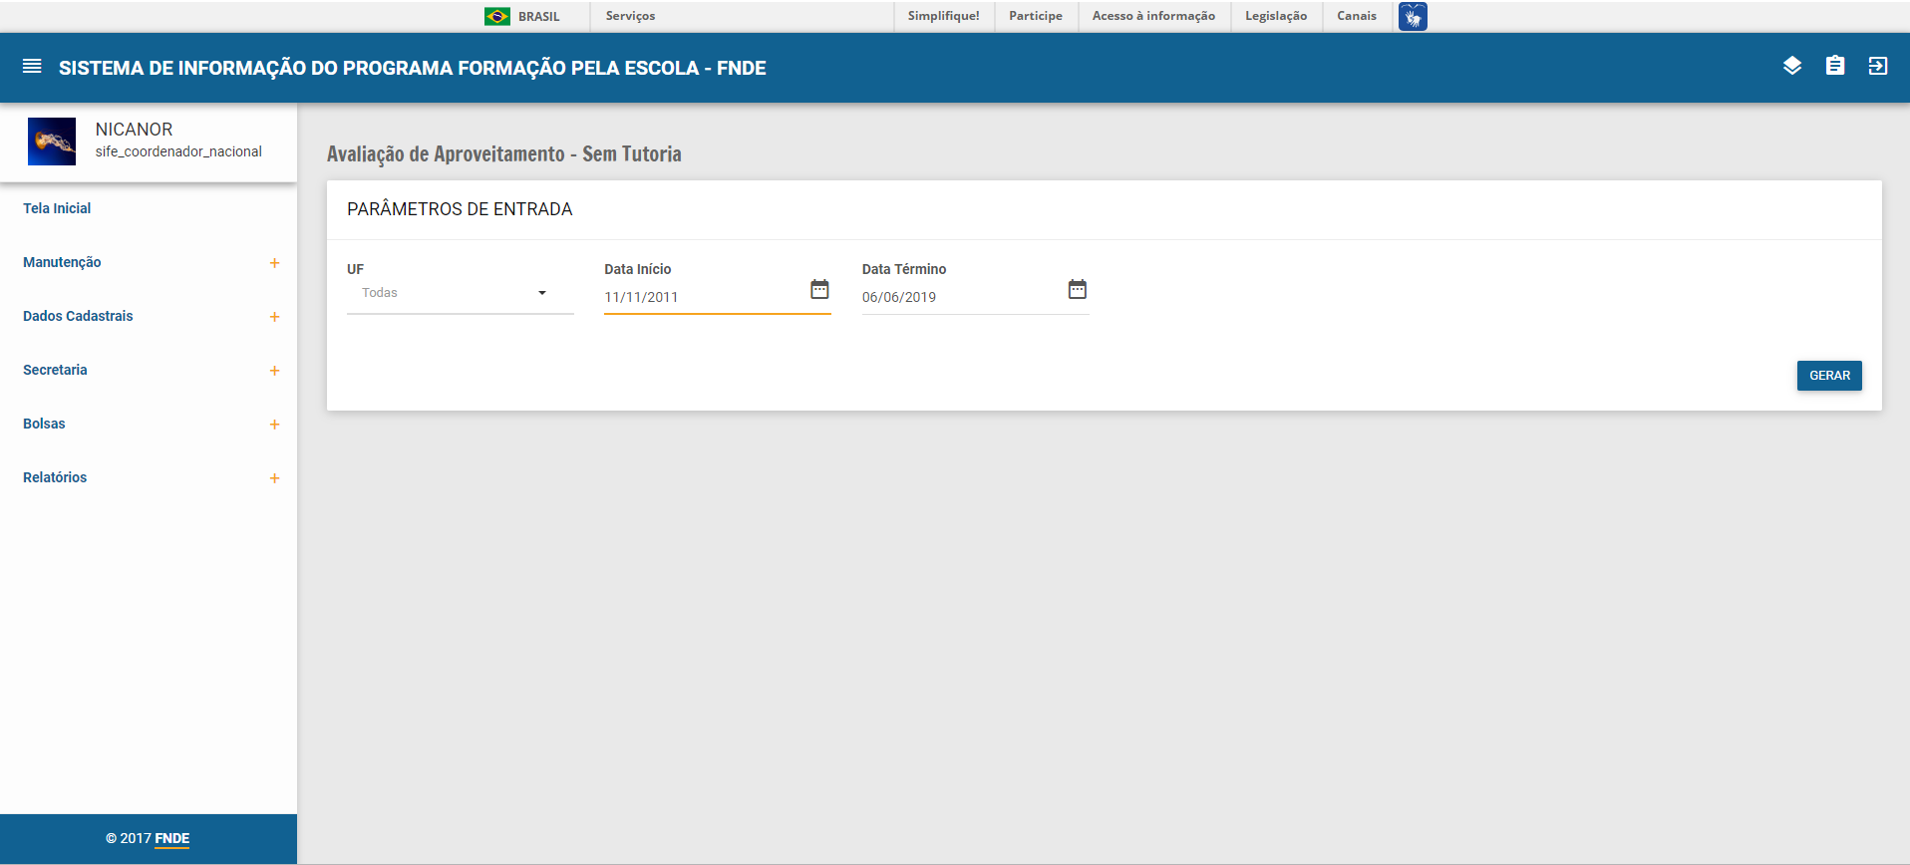The width and height of the screenshot is (1910, 865).
Task: Click the Data Término date field
Action: pos(957,297)
